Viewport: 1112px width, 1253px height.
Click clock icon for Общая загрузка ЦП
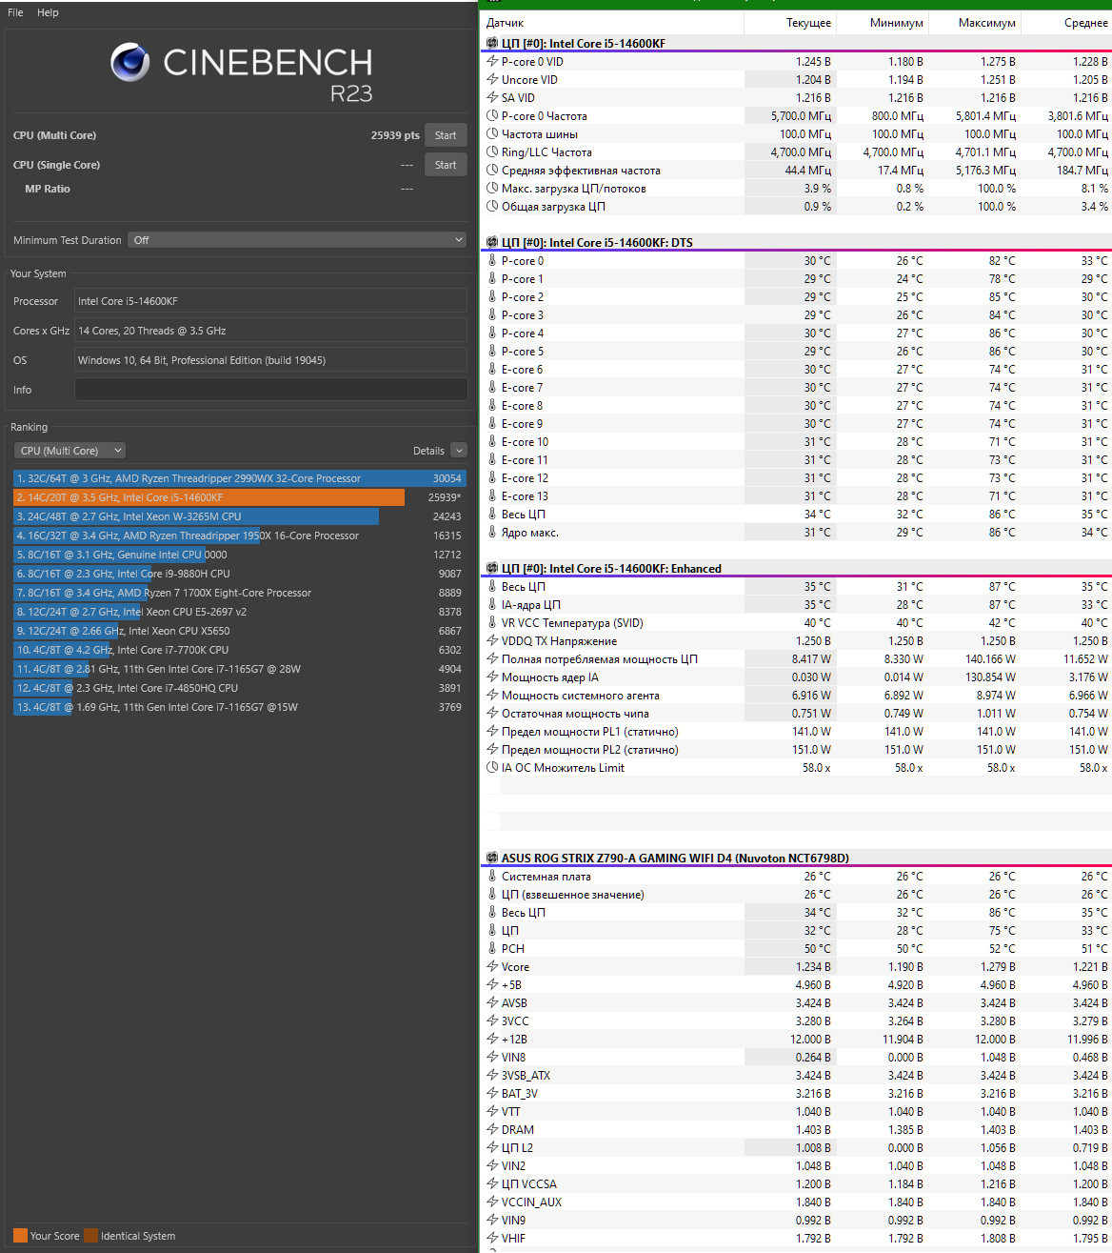point(492,206)
